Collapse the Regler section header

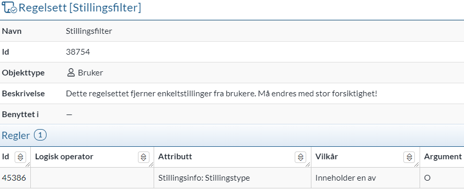coord(232,135)
